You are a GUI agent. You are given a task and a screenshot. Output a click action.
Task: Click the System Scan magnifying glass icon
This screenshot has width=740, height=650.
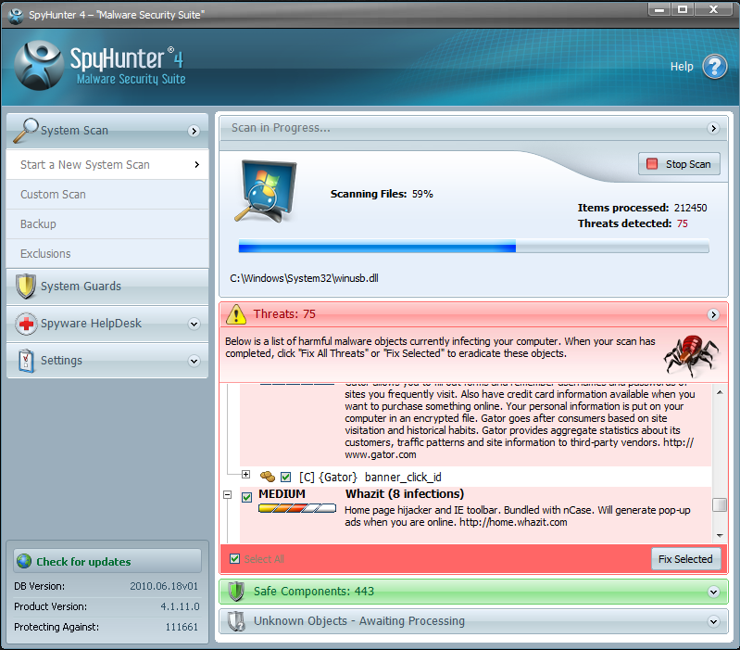point(26,130)
